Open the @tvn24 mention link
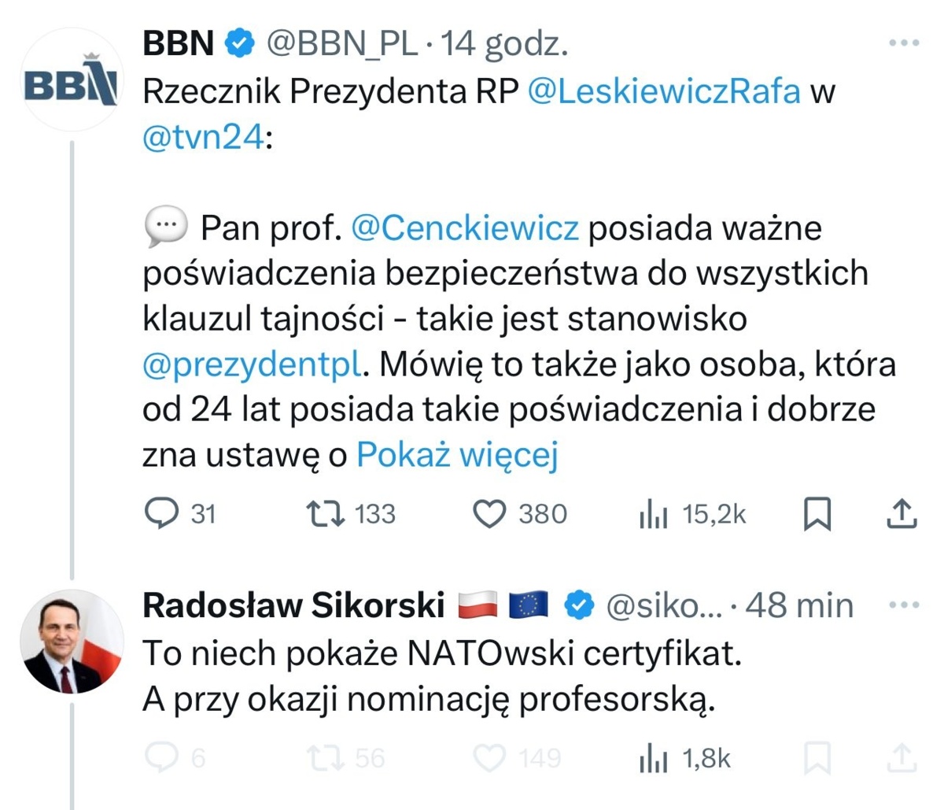This screenshot has width=944, height=810. [202, 137]
